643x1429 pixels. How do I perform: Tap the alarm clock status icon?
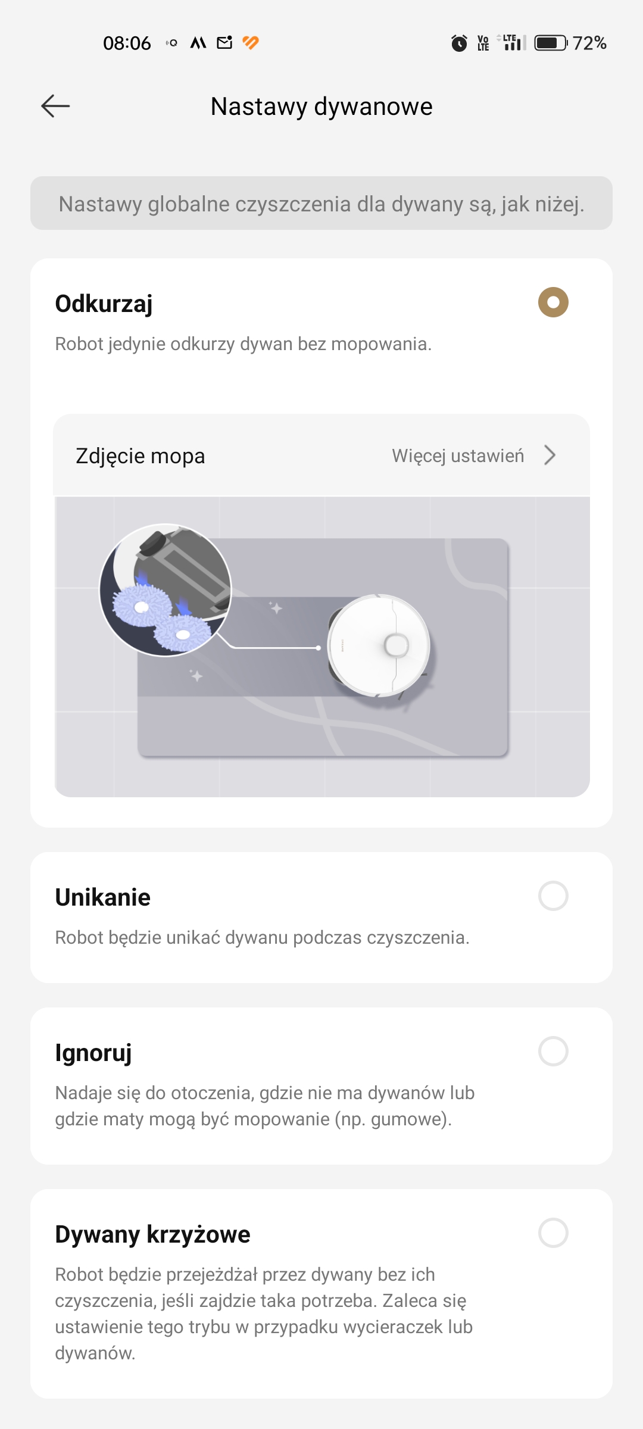pos(459,43)
